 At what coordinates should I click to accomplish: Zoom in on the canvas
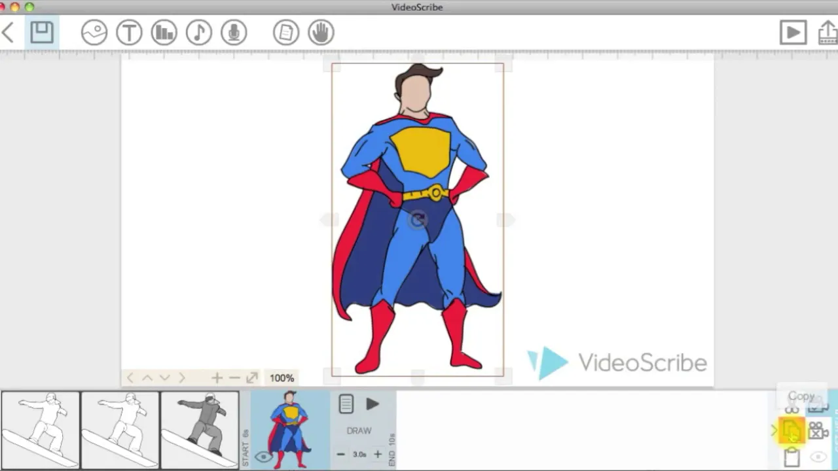pyautogui.click(x=217, y=378)
